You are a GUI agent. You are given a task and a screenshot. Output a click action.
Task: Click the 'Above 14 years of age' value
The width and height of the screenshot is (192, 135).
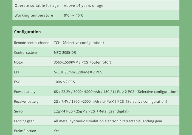[83, 5]
